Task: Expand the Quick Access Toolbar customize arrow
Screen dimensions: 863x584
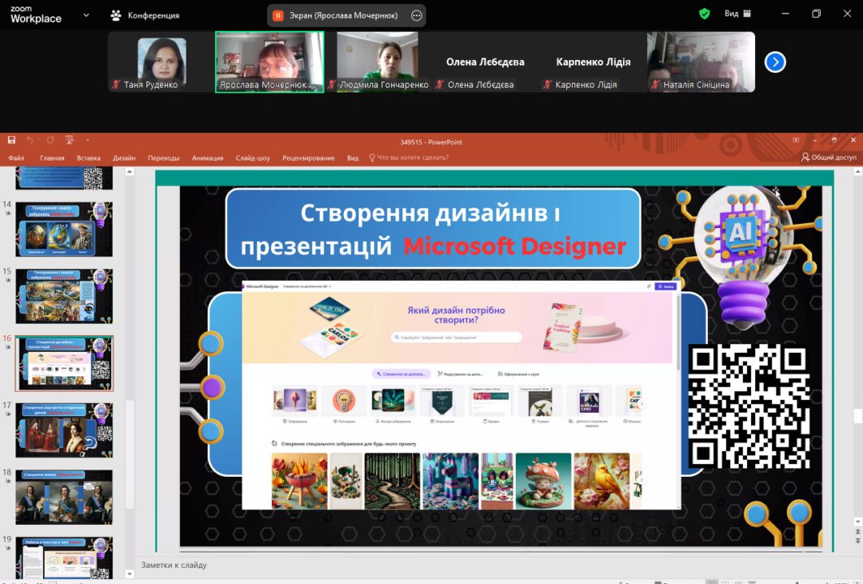Action: (88, 140)
